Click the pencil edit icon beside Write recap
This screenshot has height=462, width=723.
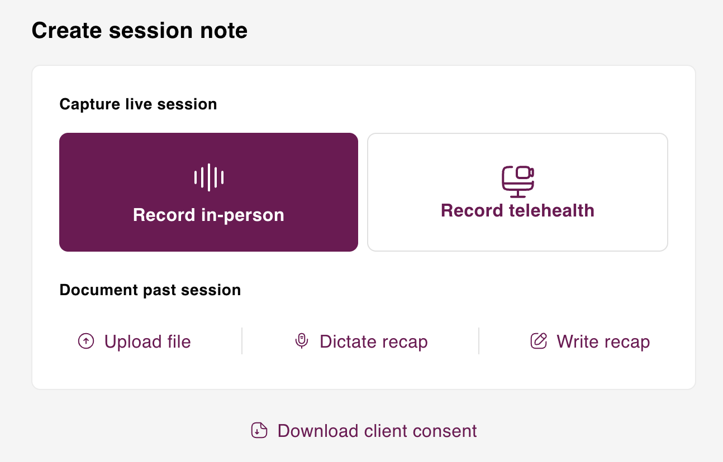[538, 341]
